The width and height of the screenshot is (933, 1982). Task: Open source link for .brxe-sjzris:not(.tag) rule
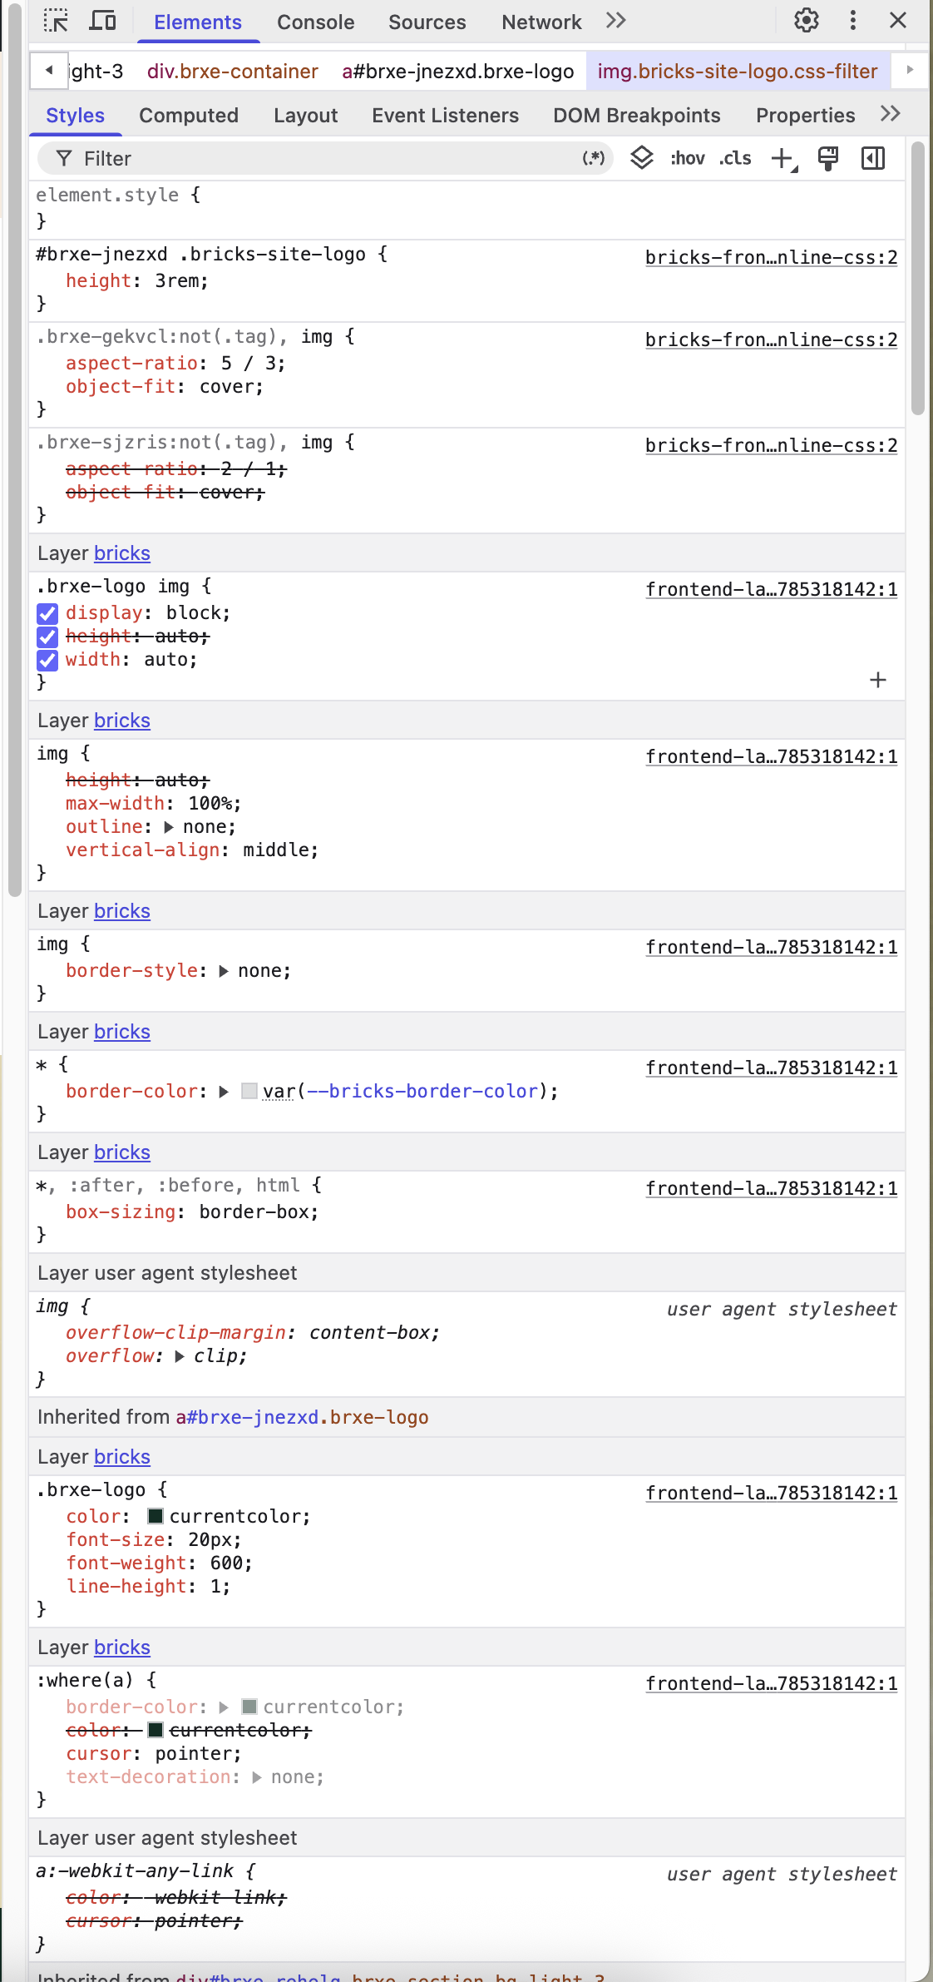click(x=771, y=445)
